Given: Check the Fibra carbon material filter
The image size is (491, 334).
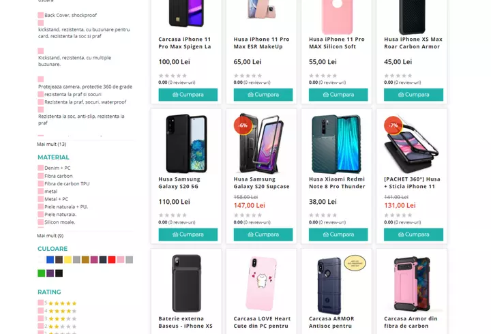Looking at the screenshot, I should point(41,176).
